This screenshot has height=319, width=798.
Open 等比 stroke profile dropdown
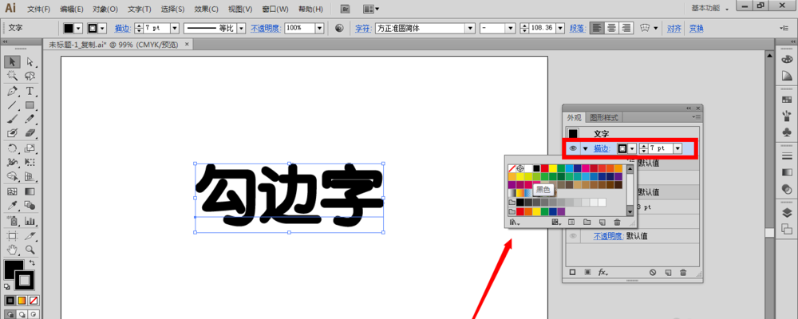pos(241,29)
